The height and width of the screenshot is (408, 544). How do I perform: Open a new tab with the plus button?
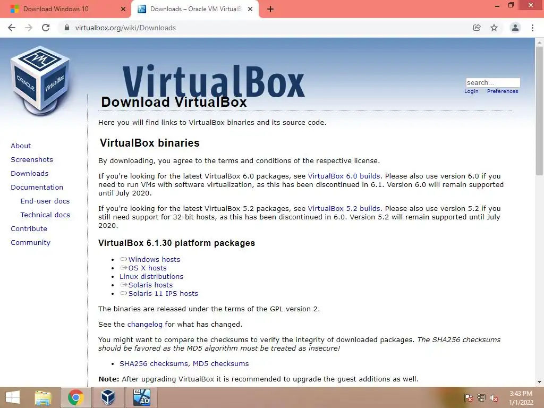pos(270,9)
